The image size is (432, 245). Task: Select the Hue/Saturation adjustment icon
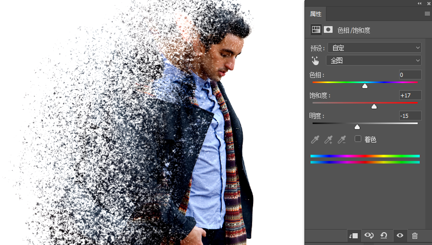(x=316, y=30)
